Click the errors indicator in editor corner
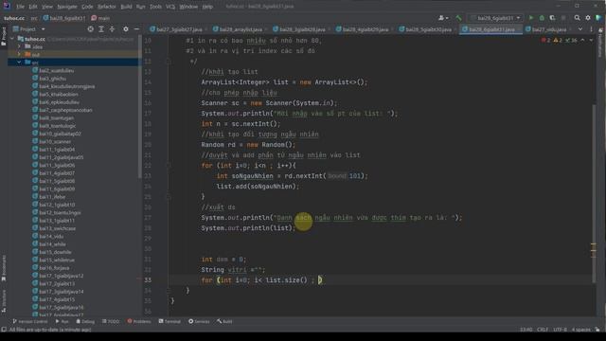The image size is (606, 341). [545, 40]
